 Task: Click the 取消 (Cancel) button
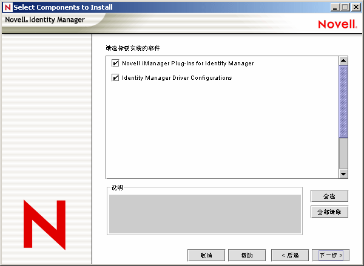pos(206,255)
